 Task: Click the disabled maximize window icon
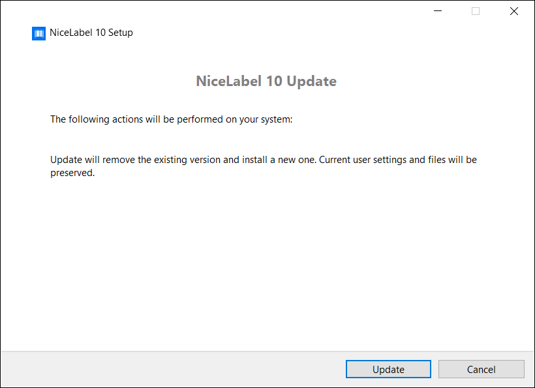(476, 11)
